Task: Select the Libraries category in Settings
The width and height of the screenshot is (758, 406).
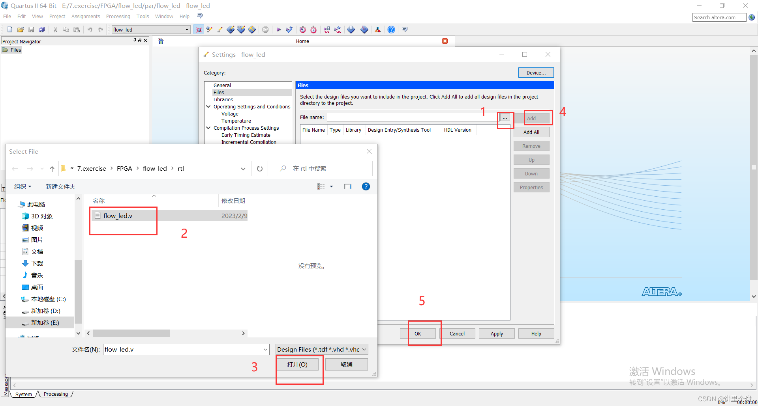Action: [x=223, y=99]
